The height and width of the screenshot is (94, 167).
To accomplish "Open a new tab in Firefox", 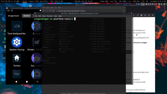I will coord(134,15).
